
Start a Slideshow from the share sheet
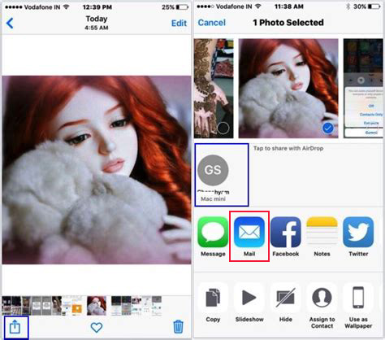point(249,303)
